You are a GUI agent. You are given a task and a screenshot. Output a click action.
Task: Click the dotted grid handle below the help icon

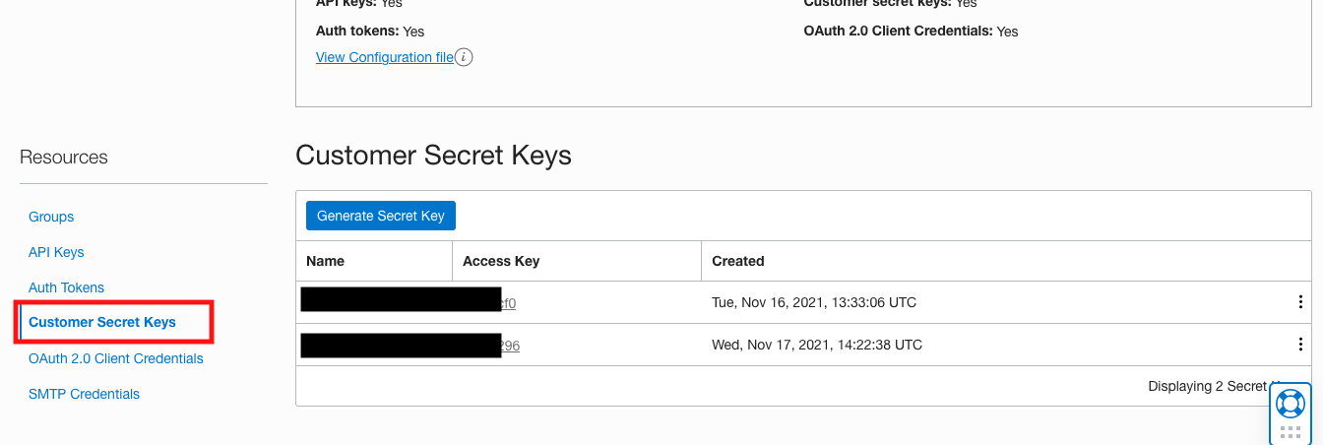click(x=1290, y=432)
